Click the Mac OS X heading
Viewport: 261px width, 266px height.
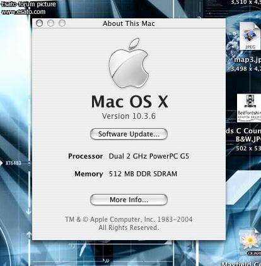130,102
